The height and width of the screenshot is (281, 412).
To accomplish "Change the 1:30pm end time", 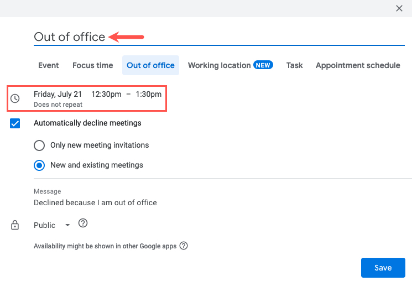I will click(x=148, y=94).
